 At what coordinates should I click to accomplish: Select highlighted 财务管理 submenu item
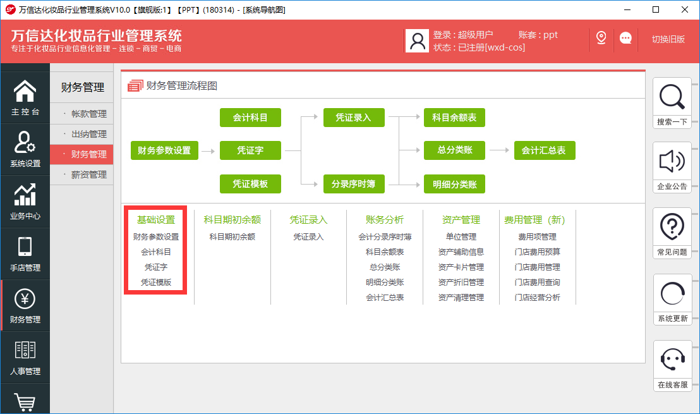click(x=81, y=154)
